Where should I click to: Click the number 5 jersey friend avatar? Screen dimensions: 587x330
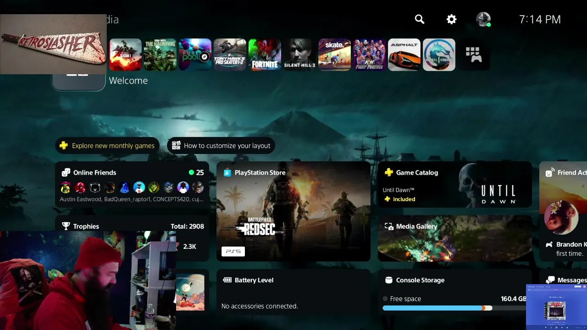(x=139, y=187)
